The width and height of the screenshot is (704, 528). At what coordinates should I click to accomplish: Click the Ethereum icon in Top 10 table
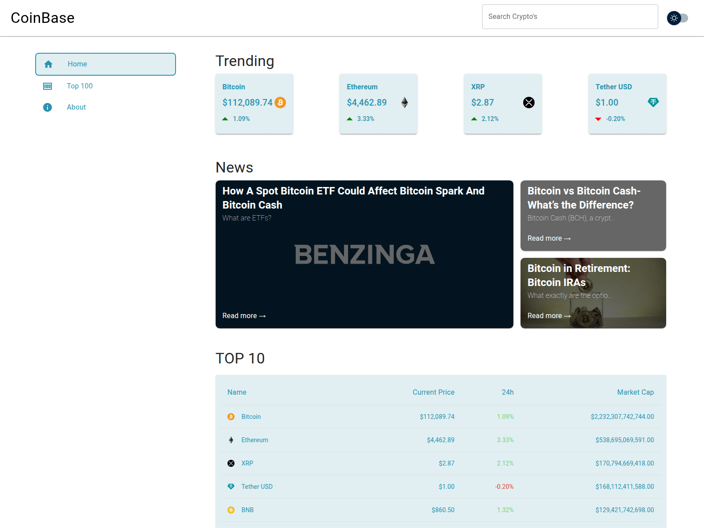point(231,440)
